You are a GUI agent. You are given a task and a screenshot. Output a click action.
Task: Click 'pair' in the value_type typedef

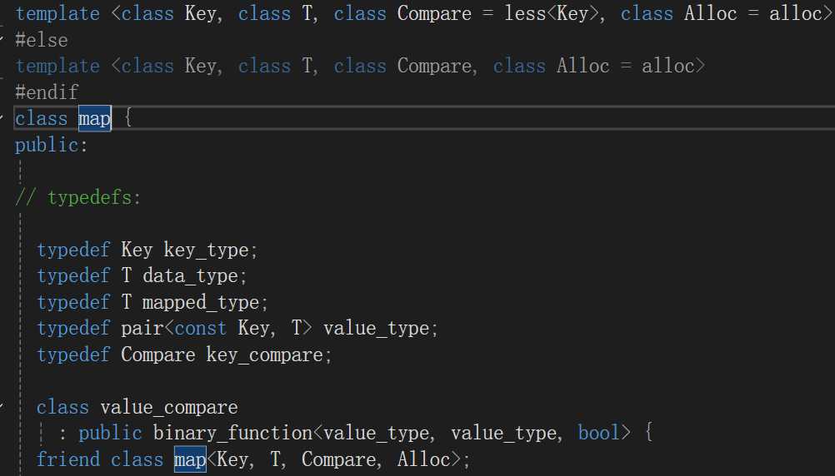click(x=142, y=329)
